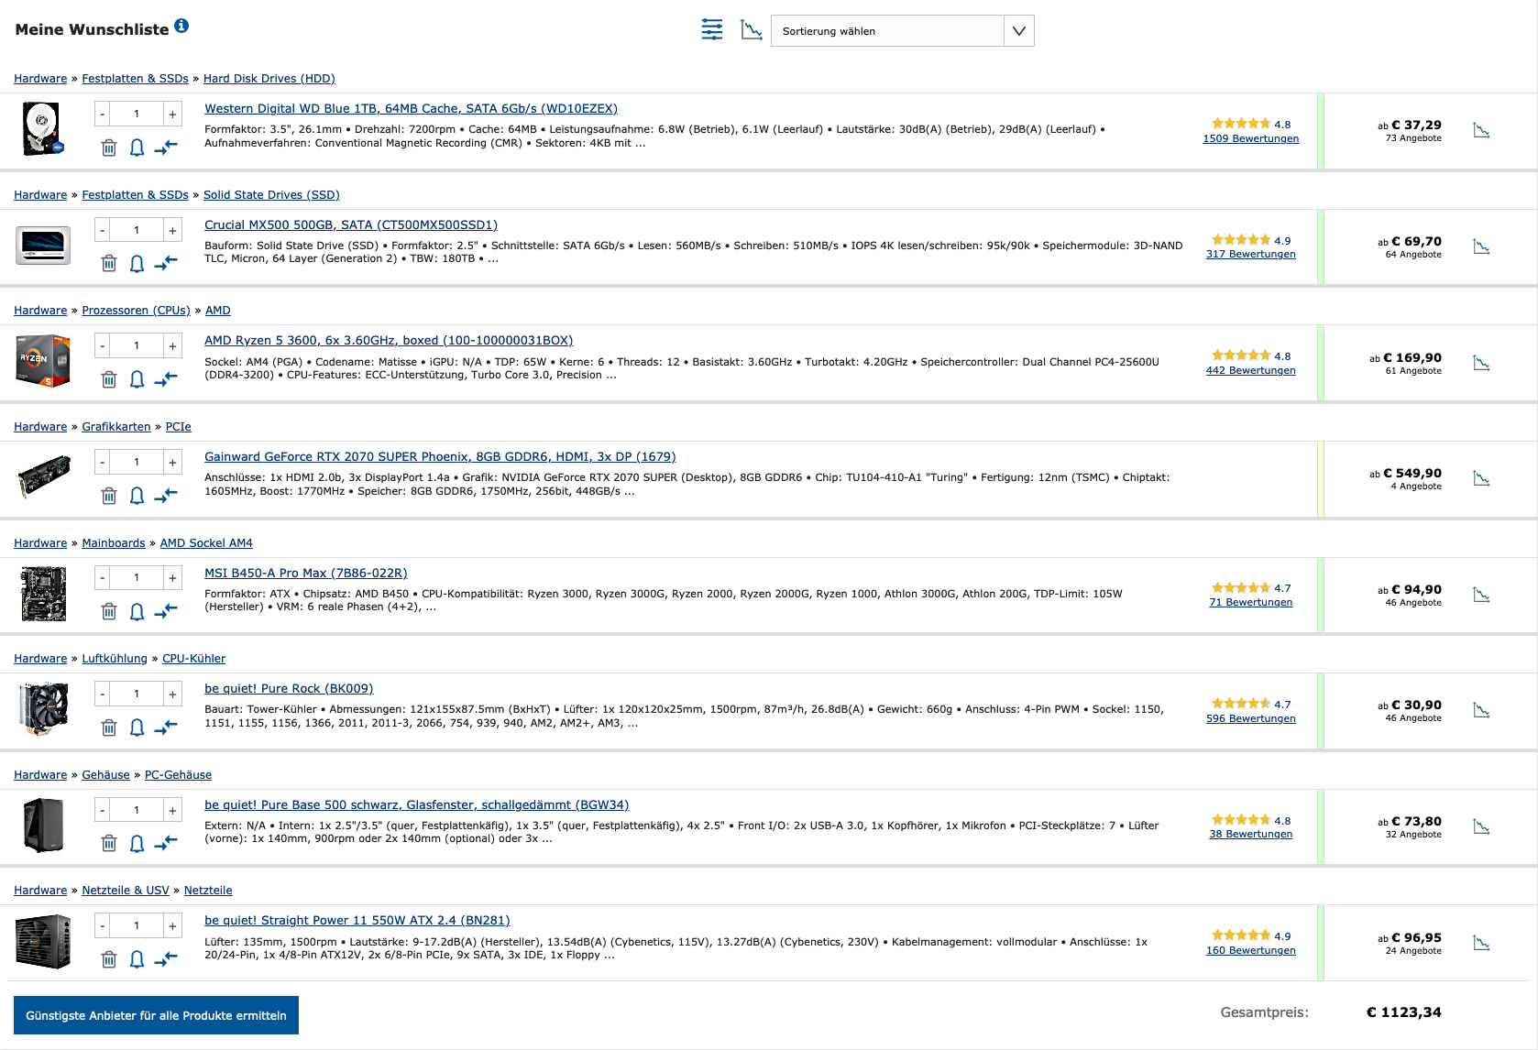Delete the MSI B450-A Pro Max item
The height and width of the screenshot is (1050, 1538).
pos(109,611)
